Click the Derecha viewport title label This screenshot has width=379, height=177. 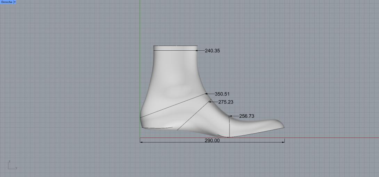click(x=6, y=2)
